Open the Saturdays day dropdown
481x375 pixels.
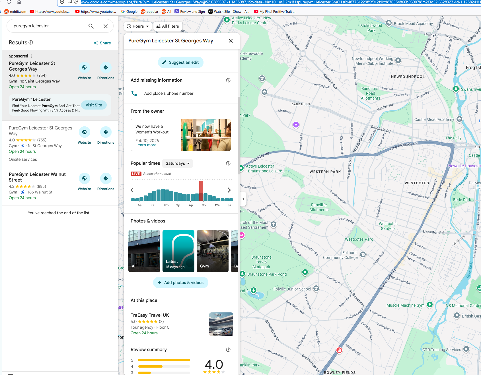click(x=178, y=163)
